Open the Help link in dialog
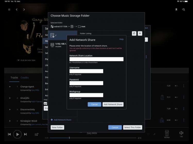Screen dimensions: 193x144 point(121,39)
